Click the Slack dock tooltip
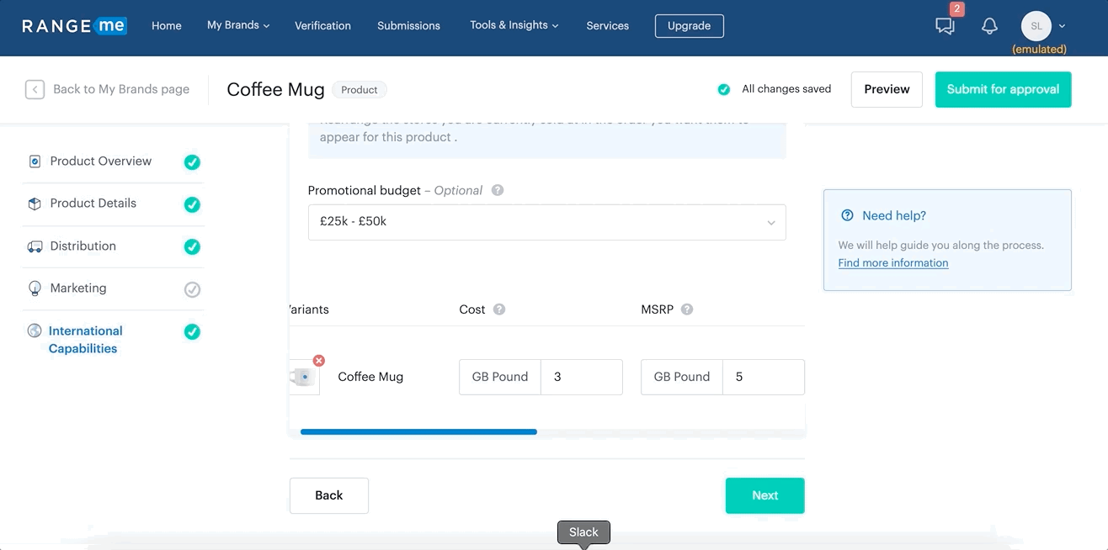1108x550 pixels. [583, 532]
